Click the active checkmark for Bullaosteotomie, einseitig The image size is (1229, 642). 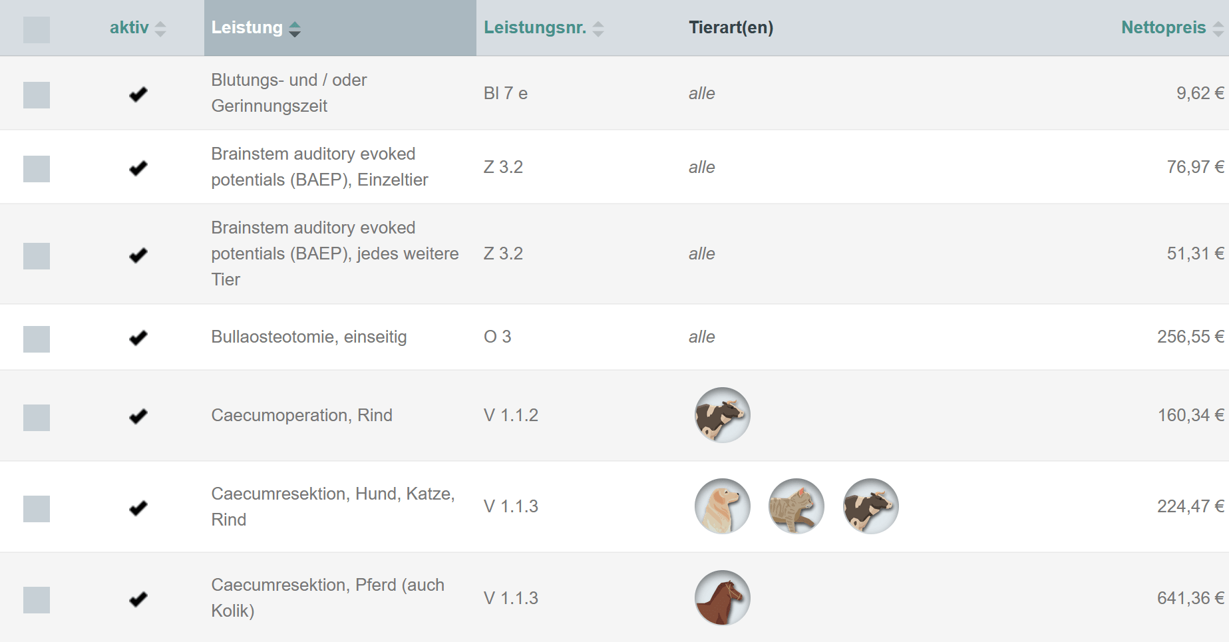pos(138,338)
